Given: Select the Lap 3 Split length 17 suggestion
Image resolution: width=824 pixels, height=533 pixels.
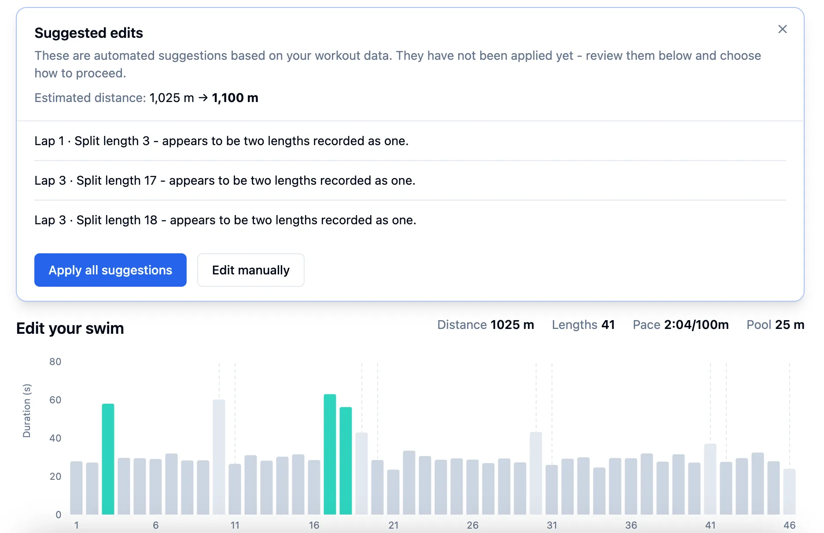Looking at the screenshot, I should 224,180.
